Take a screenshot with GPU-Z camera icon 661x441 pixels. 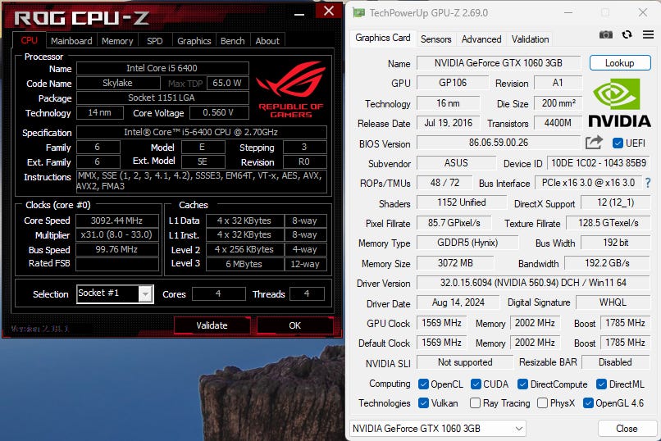606,34
